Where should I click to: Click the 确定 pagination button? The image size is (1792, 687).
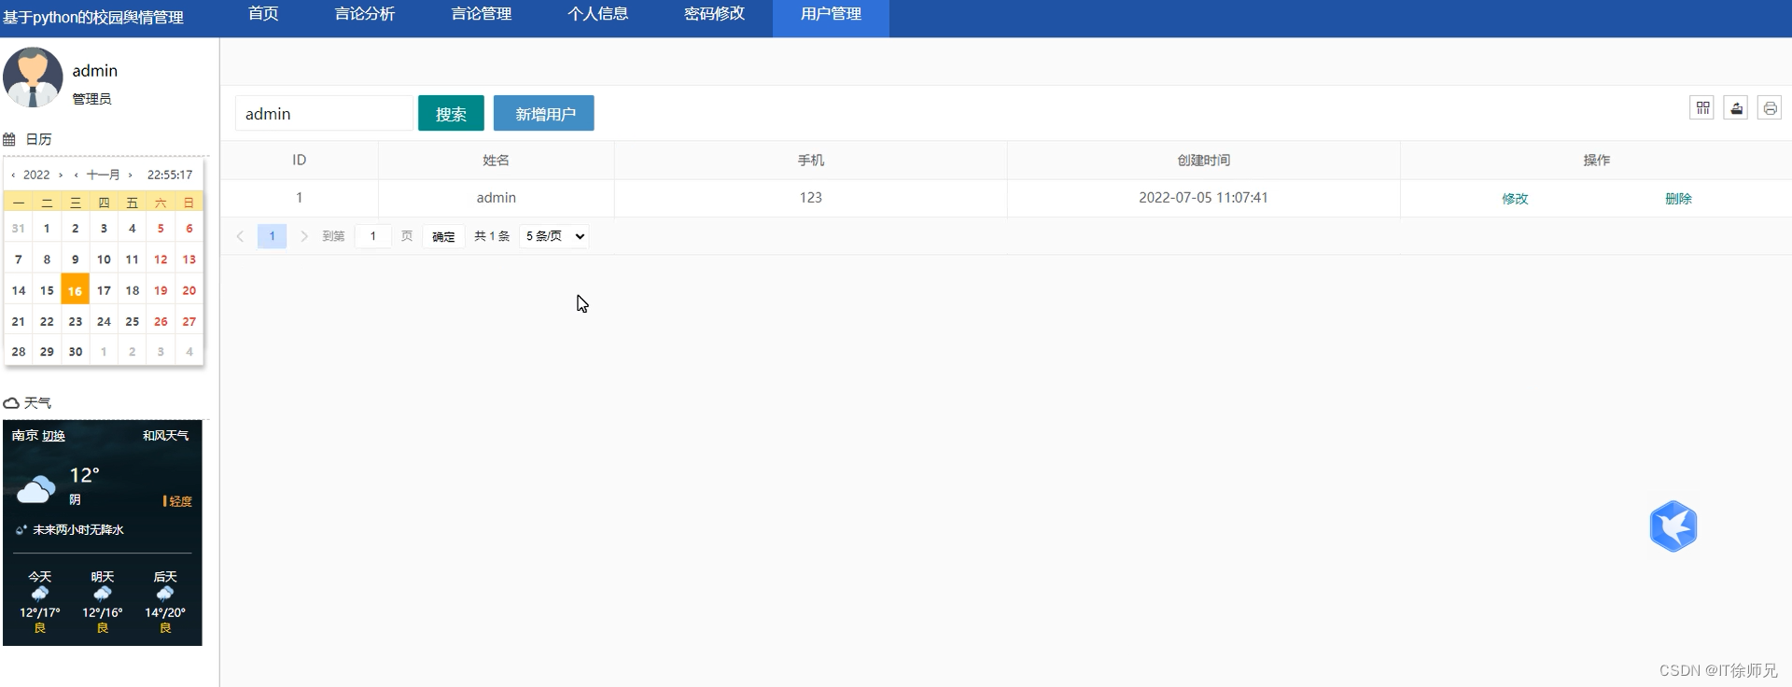click(443, 236)
